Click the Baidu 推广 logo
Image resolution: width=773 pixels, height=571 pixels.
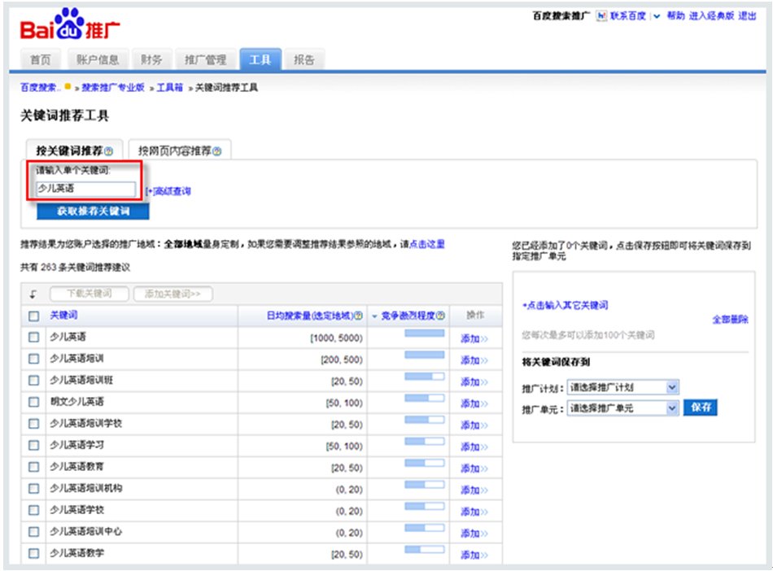point(69,24)
